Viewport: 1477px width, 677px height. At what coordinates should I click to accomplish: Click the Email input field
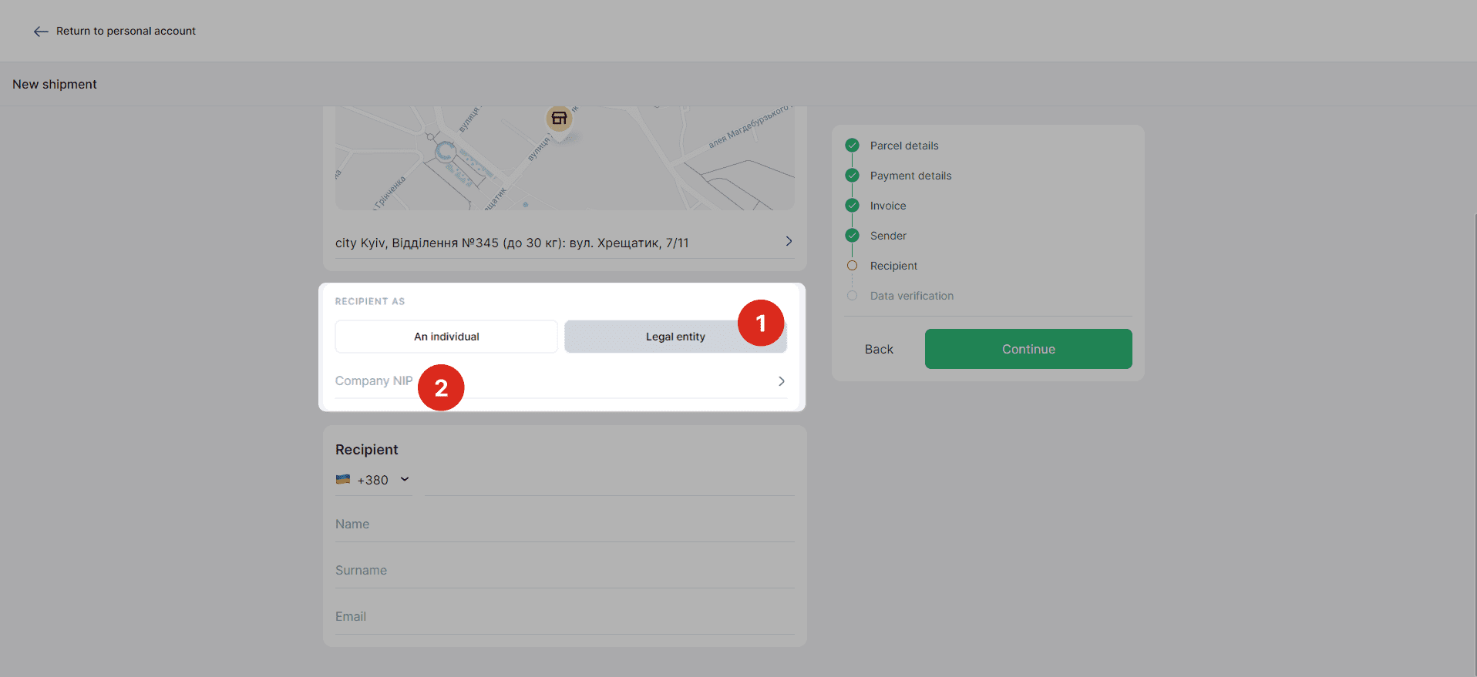tap(564, 617)
